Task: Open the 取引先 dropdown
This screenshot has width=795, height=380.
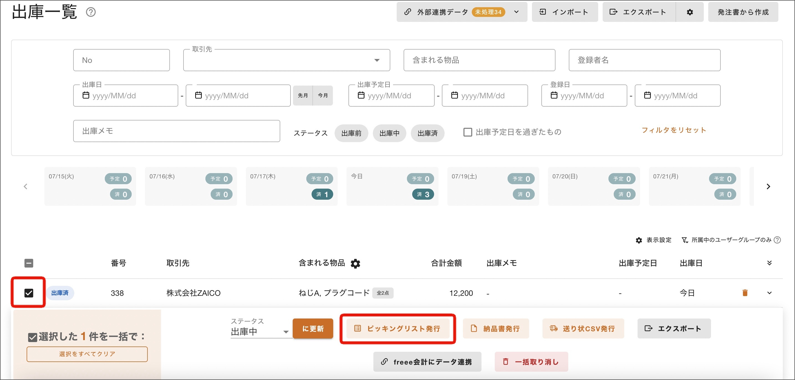Action: 286,60
